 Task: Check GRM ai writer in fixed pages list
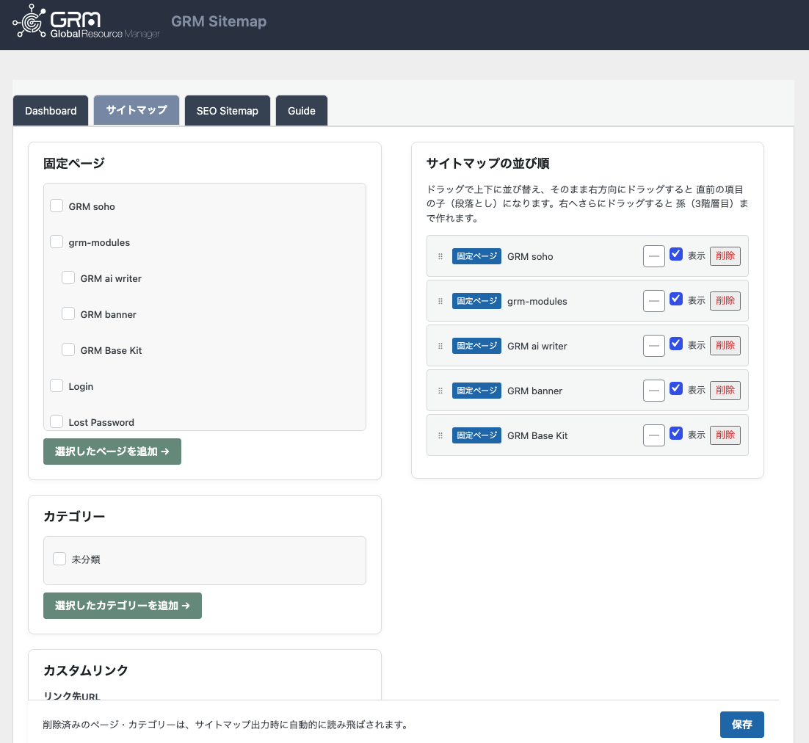click(x=68, y=278)
